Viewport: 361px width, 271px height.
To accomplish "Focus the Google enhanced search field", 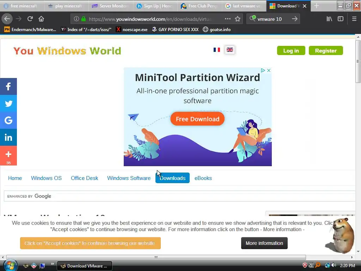I will tap(179, 196).
